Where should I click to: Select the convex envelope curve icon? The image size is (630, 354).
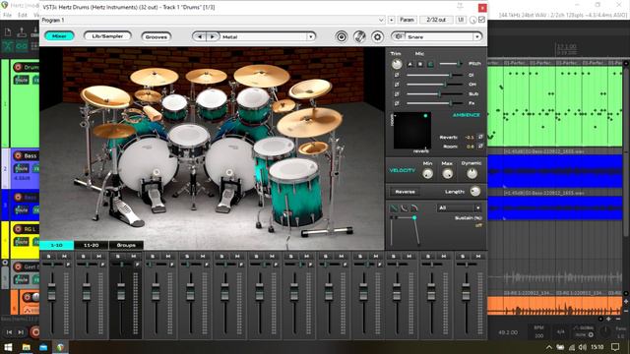[x=413, y=207]
